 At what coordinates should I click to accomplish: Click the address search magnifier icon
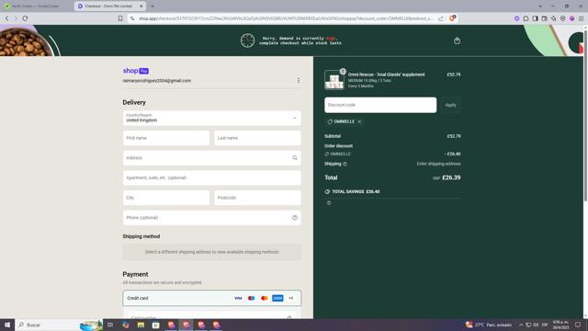pos(295,158)
